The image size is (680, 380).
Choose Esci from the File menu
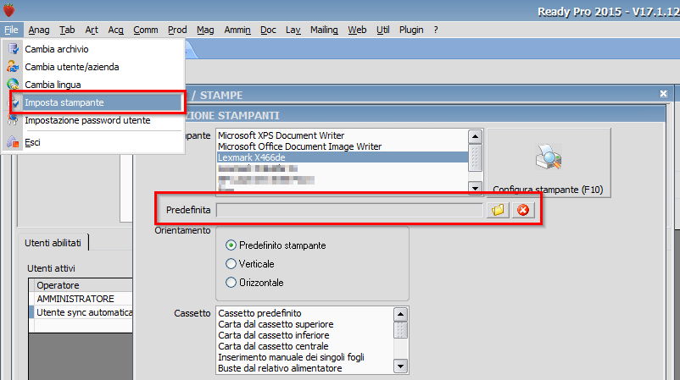92,142
